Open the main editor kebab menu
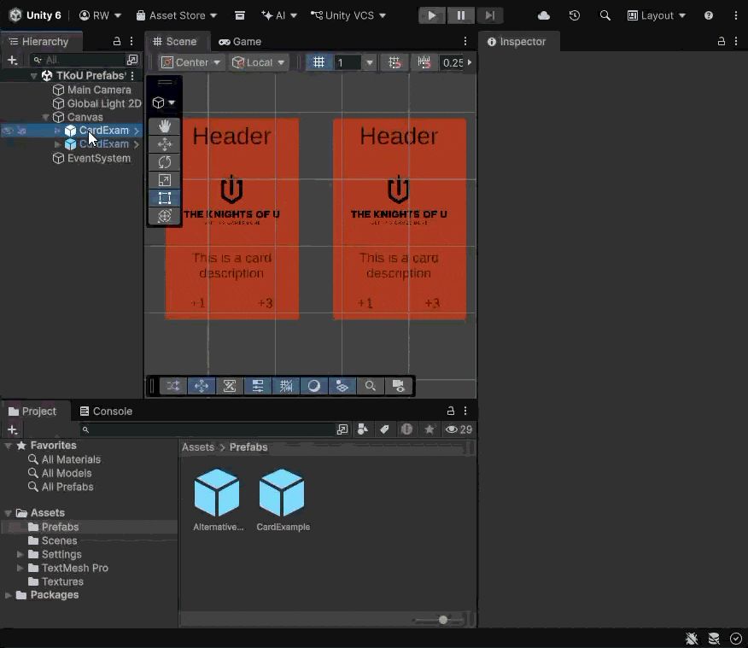748x648 pixels. point(736,15)
